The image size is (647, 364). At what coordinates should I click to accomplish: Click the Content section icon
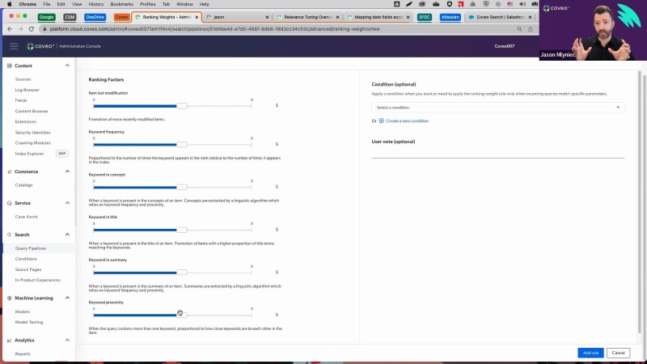[x=9, y=66]
